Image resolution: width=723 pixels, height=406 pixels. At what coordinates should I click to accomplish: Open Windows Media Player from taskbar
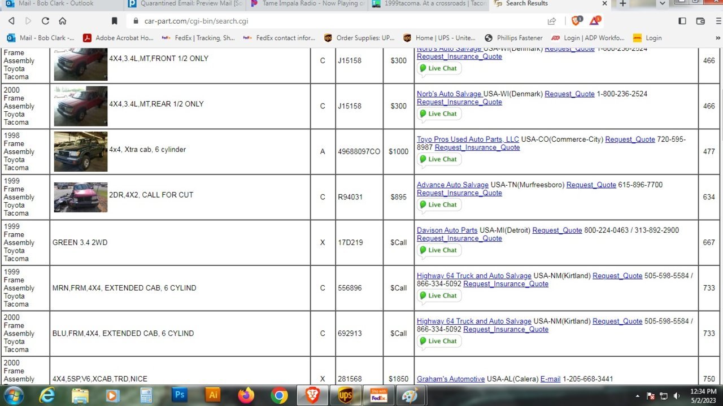coord(112,395)
